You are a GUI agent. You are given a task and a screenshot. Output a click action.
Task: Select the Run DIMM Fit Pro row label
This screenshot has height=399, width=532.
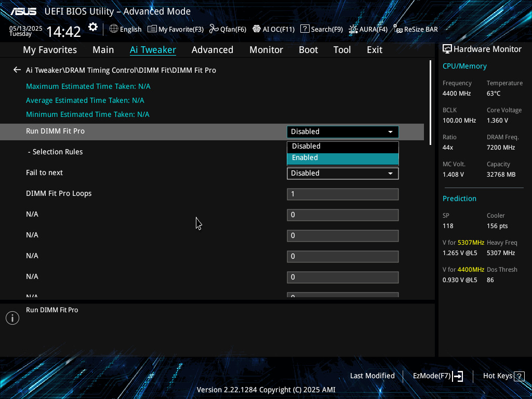(x=55, y=131)
